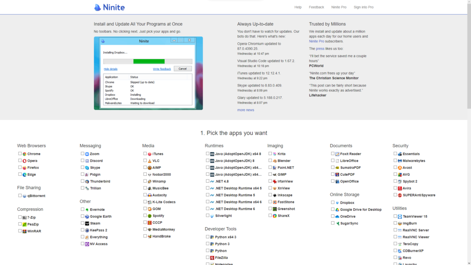This screenshot has width=471, height=265.
Task: Enable the Discord checkbox
Action: [82, 161]
